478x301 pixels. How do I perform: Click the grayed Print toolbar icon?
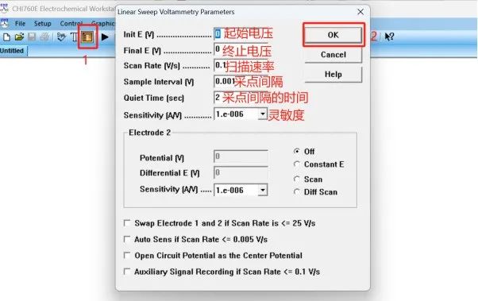tap(44, 37)
